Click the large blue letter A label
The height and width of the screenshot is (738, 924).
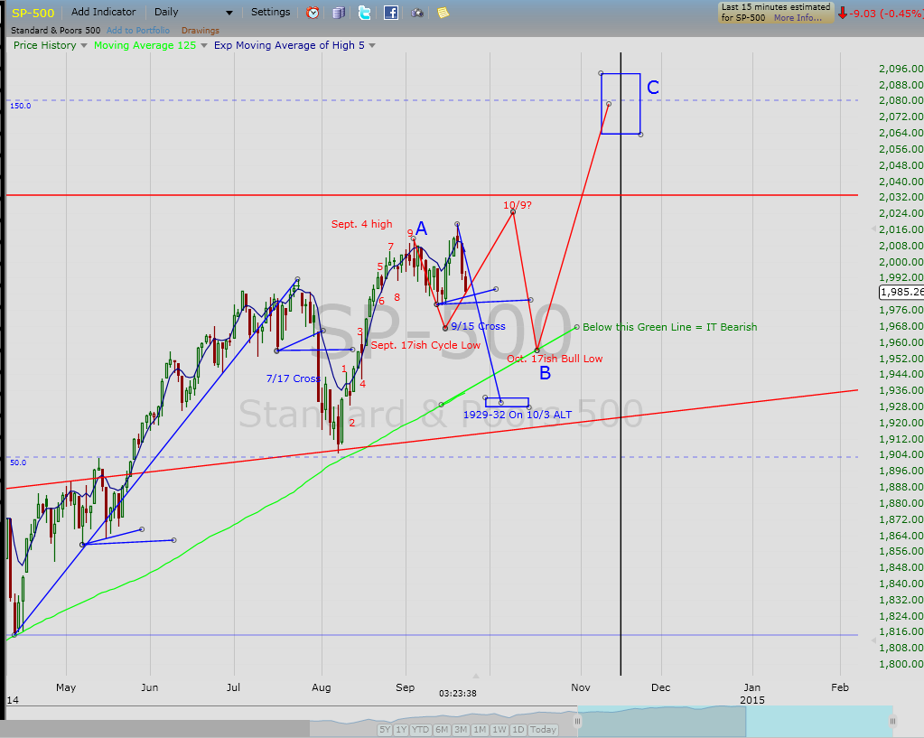[x=421, y=229]
